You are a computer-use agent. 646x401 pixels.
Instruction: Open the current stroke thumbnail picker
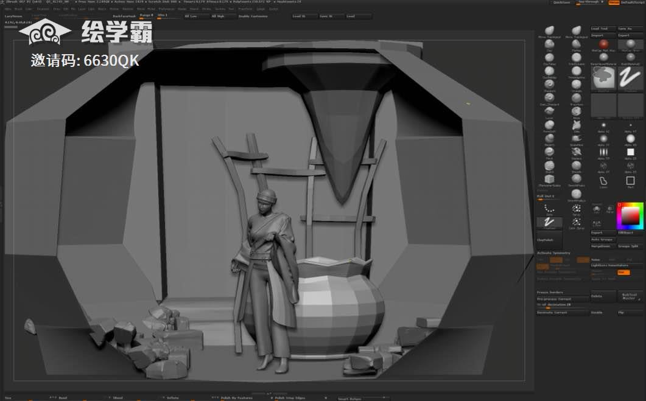click(x=631, y=77)
